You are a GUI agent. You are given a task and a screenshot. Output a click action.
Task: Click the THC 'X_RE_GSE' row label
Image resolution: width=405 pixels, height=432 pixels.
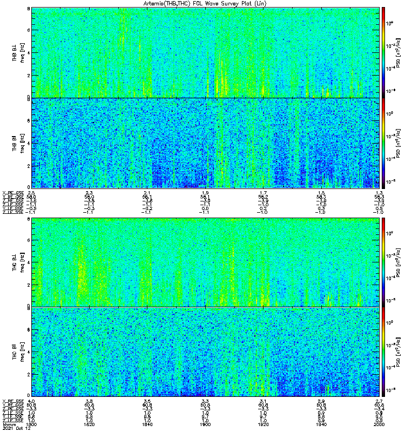click(13, 401)
